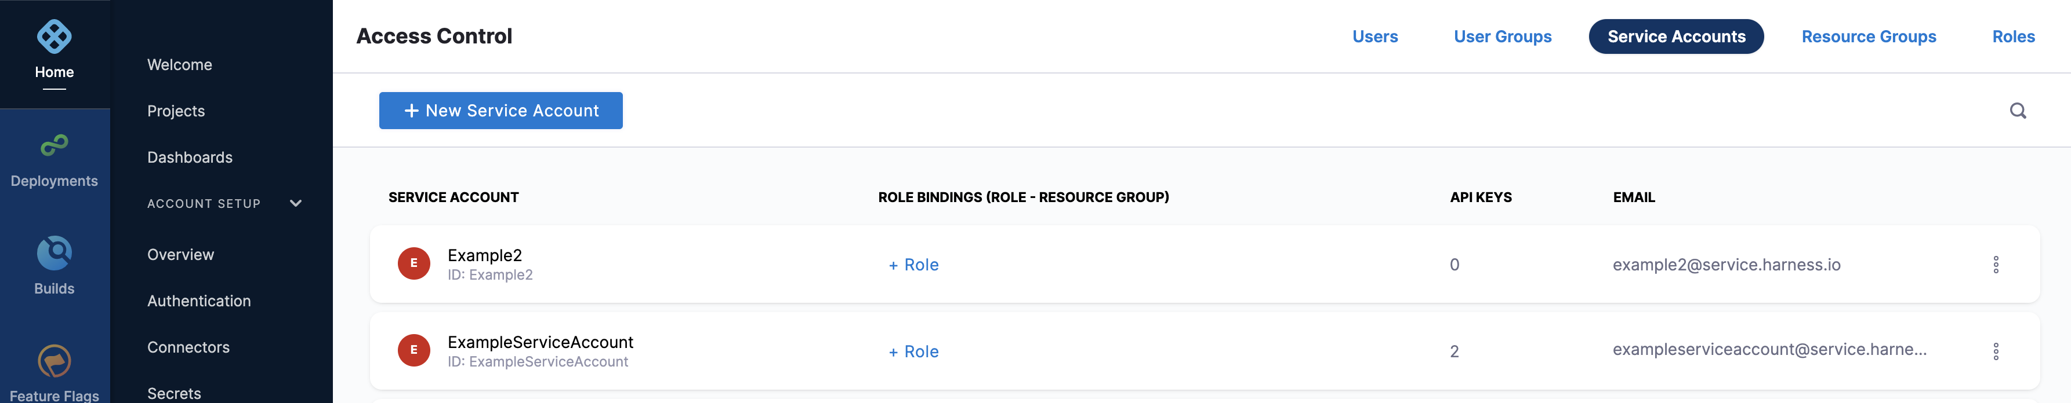Image resolution: width=2071 pixels, height=403 pixels.
Task: Open Authentication in the sidebar
Action: click(198, 301)
